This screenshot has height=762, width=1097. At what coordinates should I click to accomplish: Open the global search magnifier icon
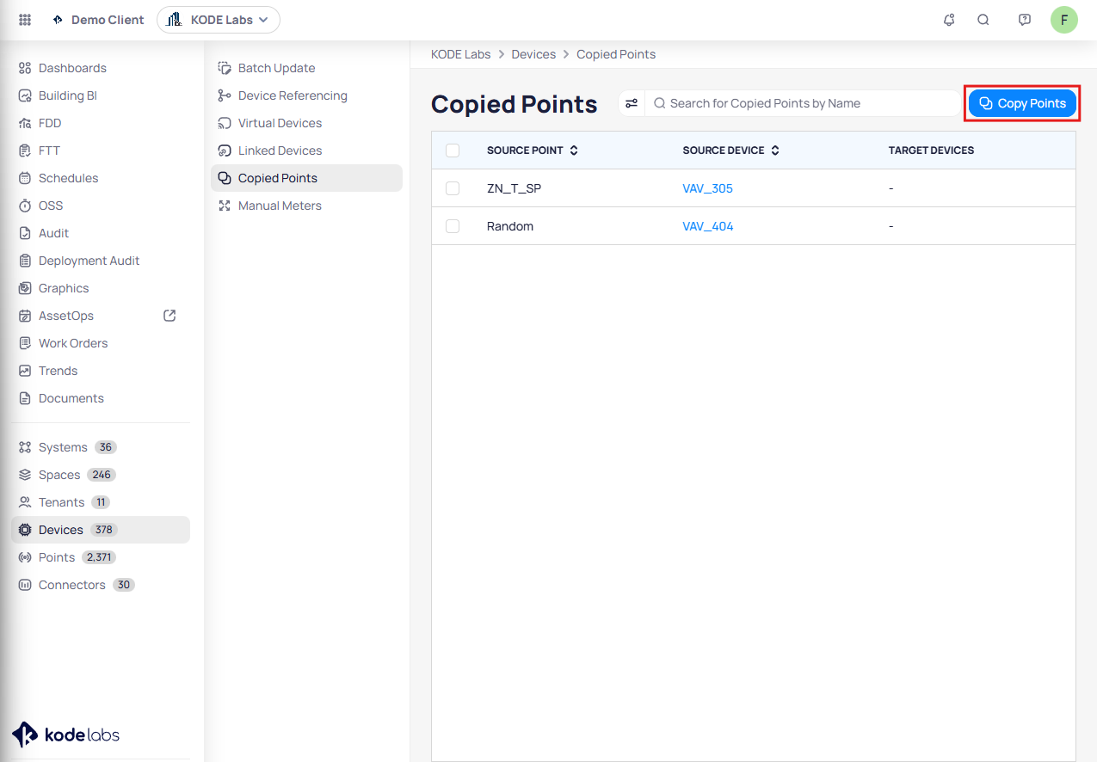point(983,20)
